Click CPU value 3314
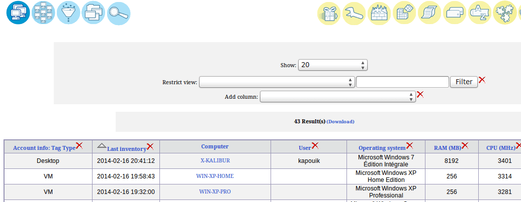Image resolution: width=521 pixels, height=202 pixels. 505,176
